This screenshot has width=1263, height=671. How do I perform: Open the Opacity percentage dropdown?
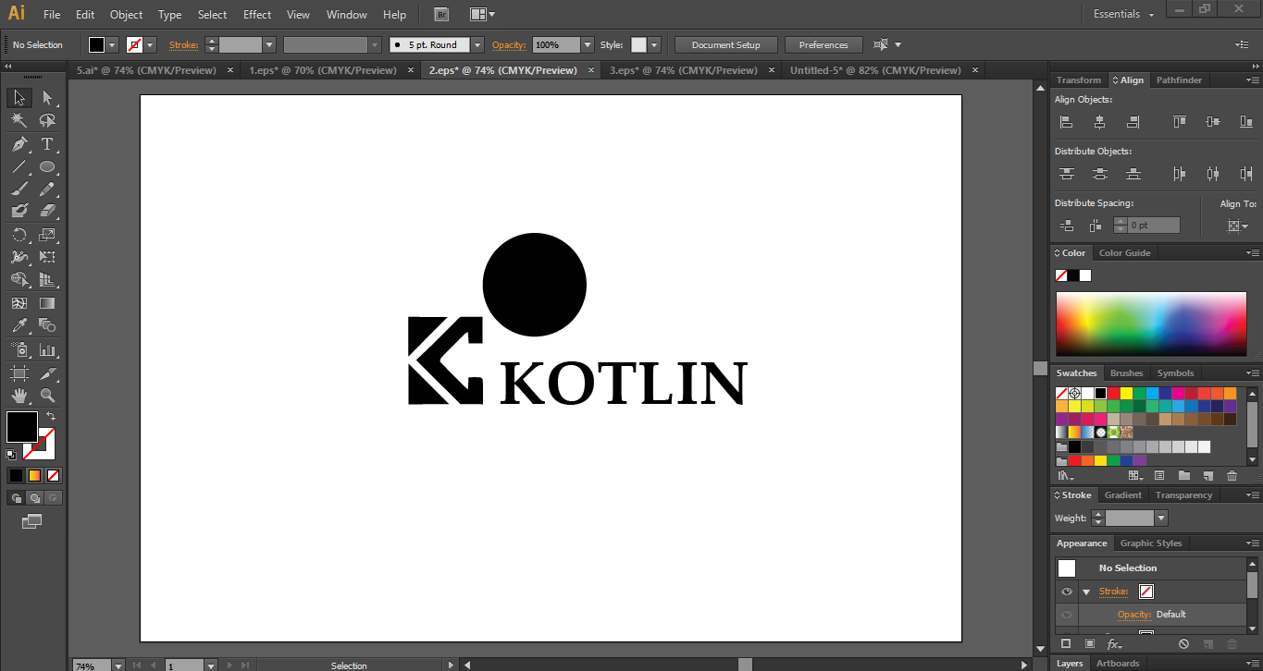(x=587, y=44)
